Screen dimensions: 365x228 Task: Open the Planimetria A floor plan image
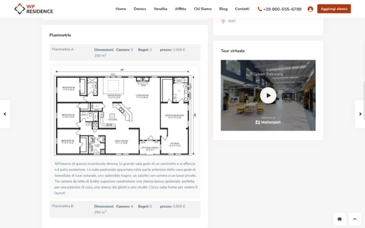click(125, 112)
